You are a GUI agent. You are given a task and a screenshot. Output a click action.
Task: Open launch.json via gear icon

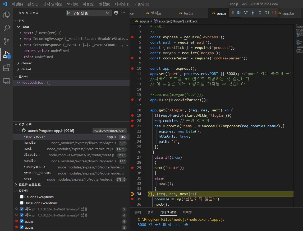tap(116, 13)
